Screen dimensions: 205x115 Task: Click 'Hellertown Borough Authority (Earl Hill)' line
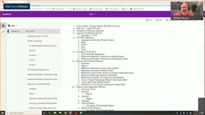pyautogui.click(x=99, y=75)
